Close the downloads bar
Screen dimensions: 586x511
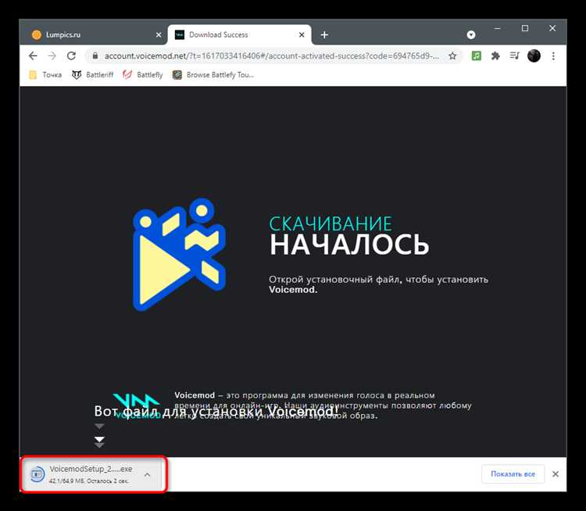coord(556,474)
